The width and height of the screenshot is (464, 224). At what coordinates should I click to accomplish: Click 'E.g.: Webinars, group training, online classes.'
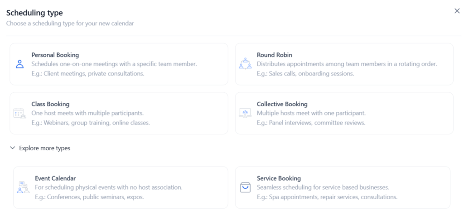pyautogui.click(x=91, y=122)
